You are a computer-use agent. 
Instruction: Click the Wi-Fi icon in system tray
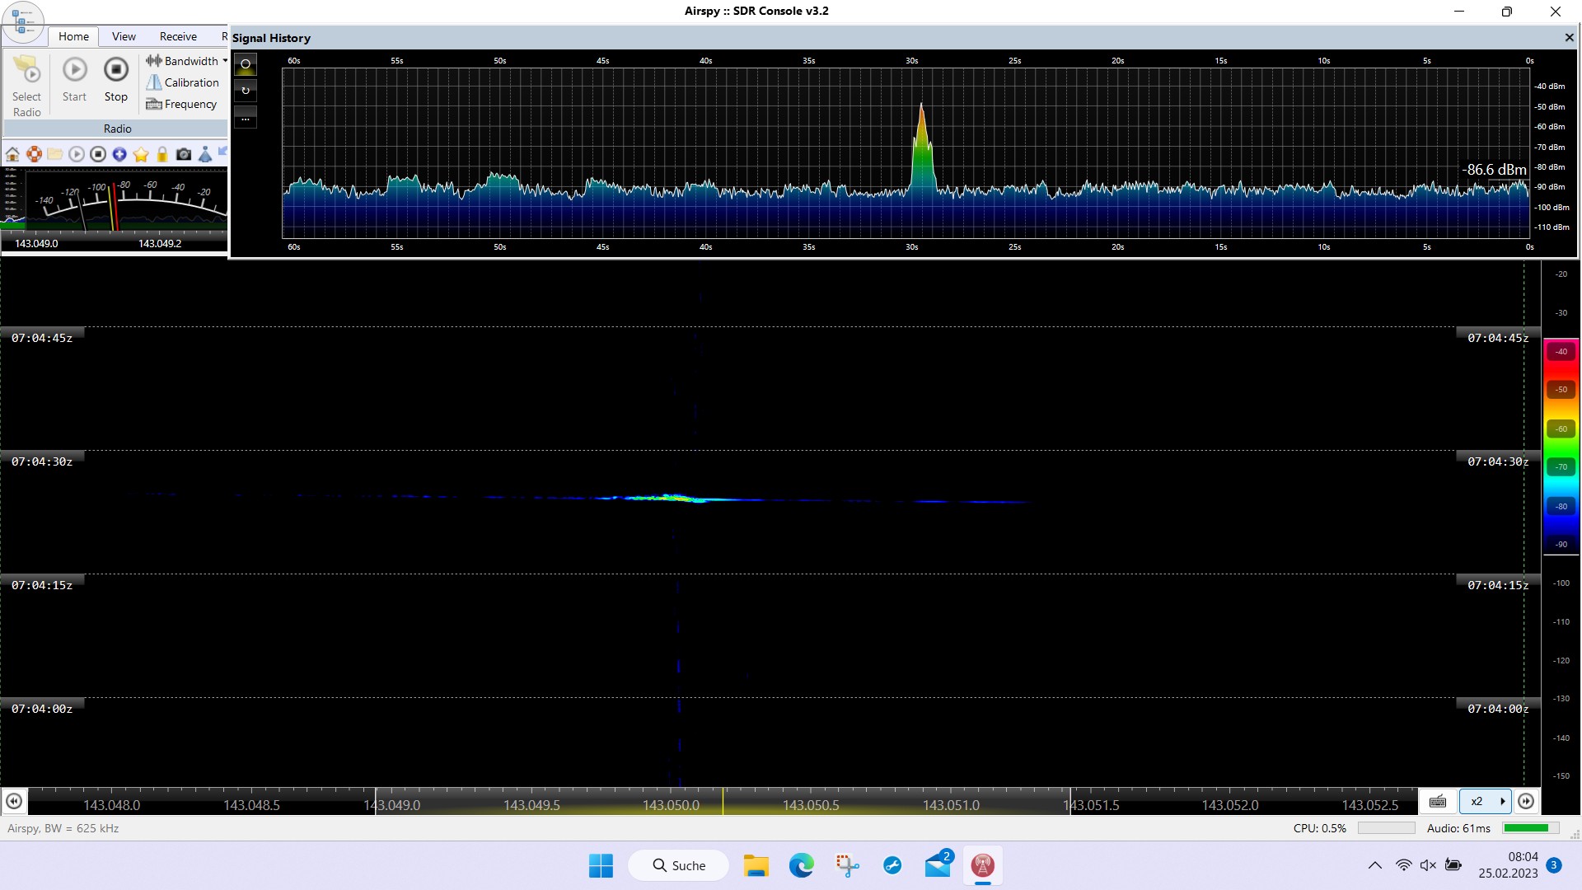point(1403,865)
